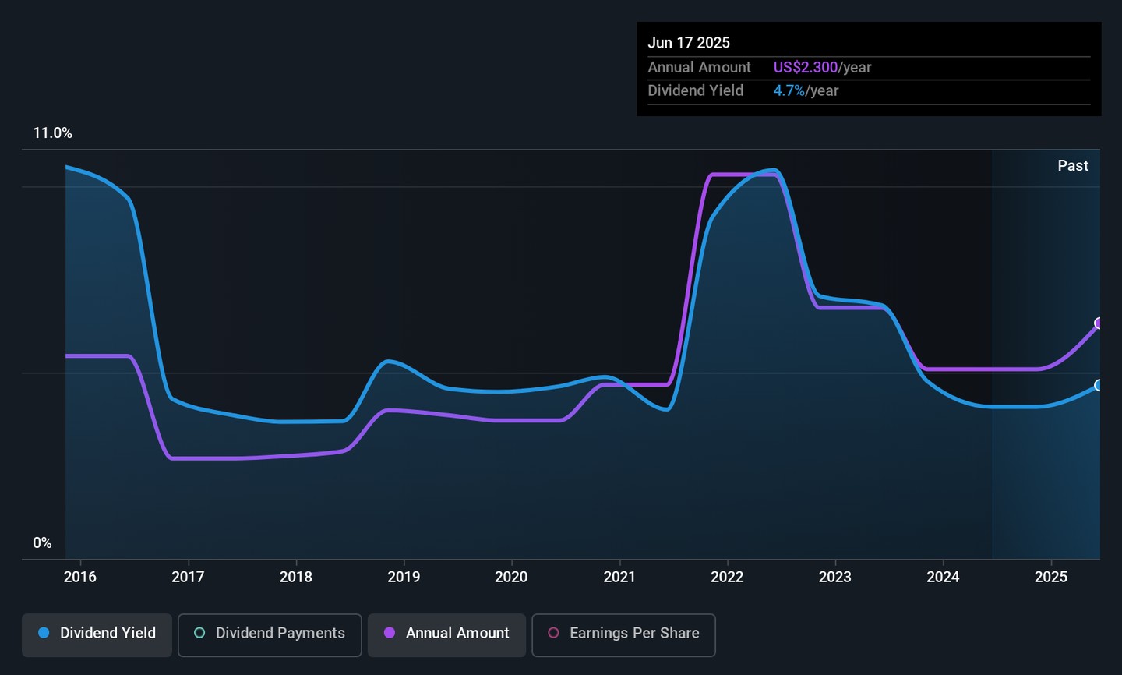Click the US$2.300/year tooltip value
The width and height of the screenshot is (1122, 675).
(x=822, y=68)
